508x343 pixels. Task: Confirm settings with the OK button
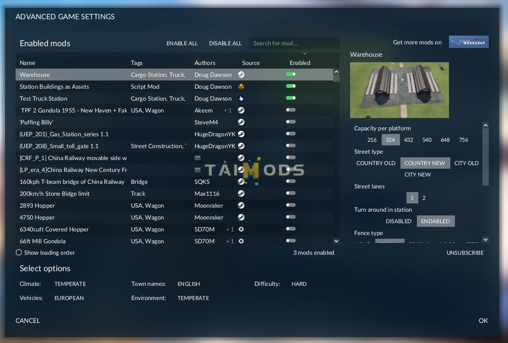pyautogui.click(x=483, y=321)
